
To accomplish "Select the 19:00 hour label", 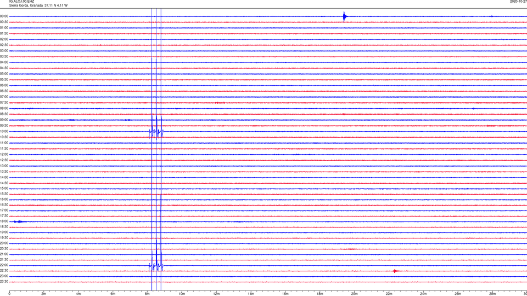I will [4, 232].
